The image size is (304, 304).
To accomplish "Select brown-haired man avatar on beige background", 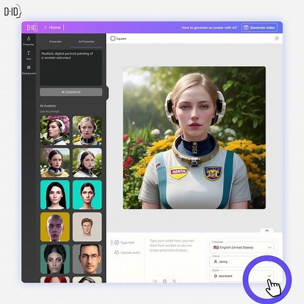I will tap(87, 227).
